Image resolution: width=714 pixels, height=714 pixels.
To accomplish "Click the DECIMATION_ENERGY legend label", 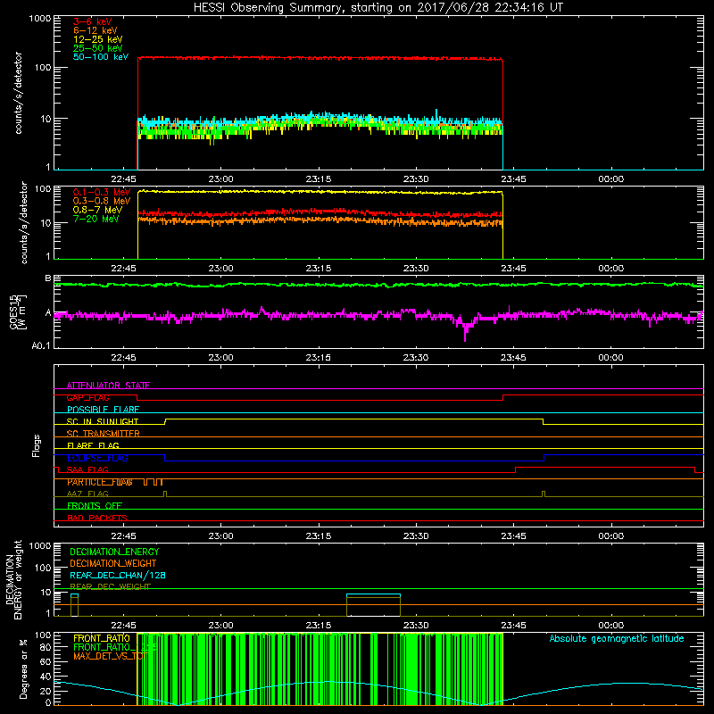I will [x=114, y=552].
